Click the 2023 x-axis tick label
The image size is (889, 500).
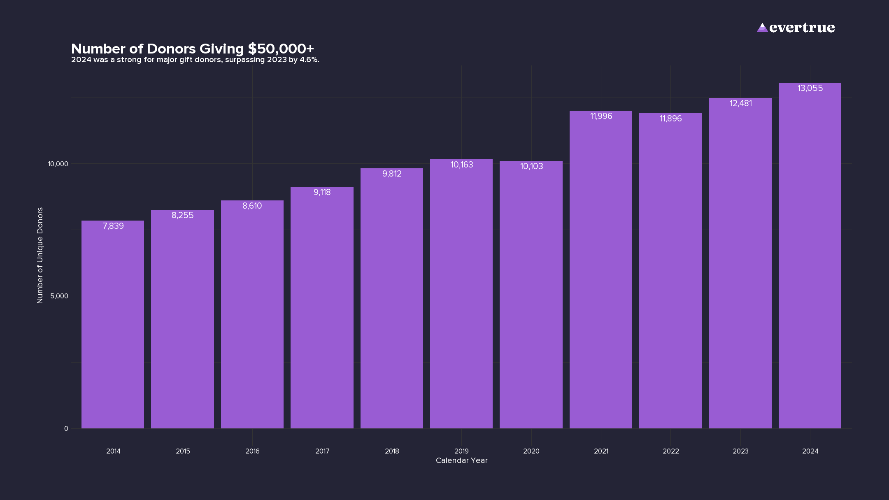click(740, 451)
